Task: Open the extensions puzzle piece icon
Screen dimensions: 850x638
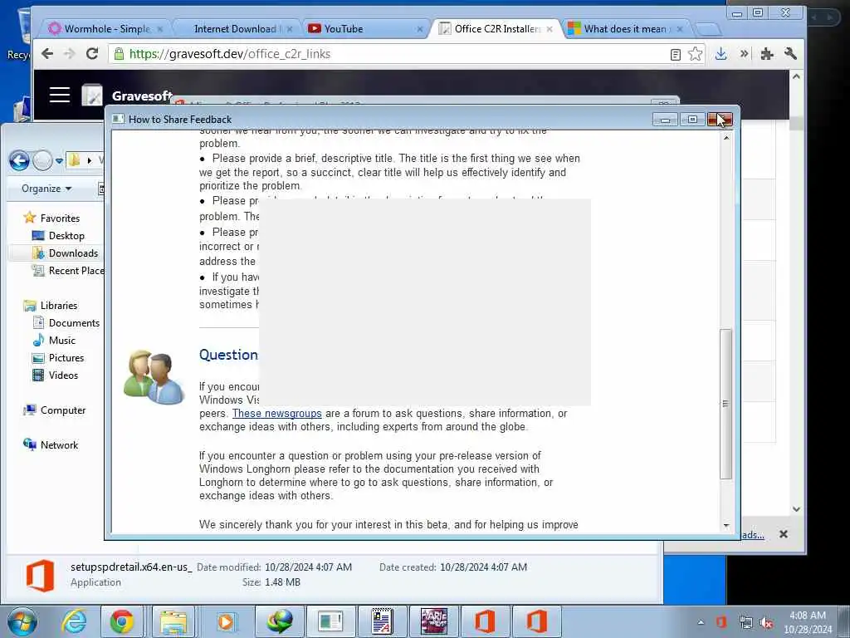Action: tap(766, 54)
